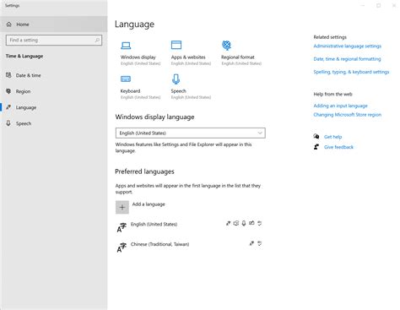Click the Get help link
This screenshot has width=400, height=310.
[332, 137]
